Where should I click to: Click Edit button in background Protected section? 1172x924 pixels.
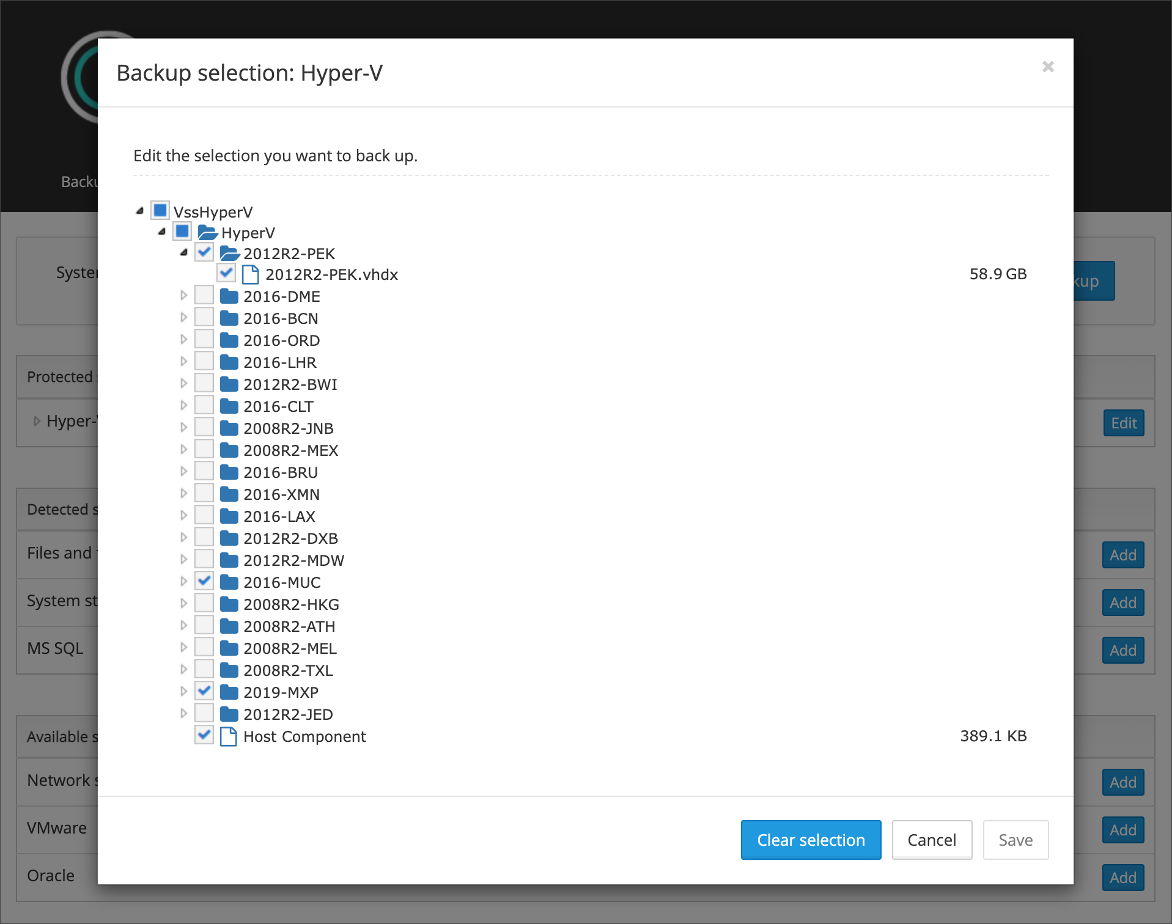point(1124,423)
